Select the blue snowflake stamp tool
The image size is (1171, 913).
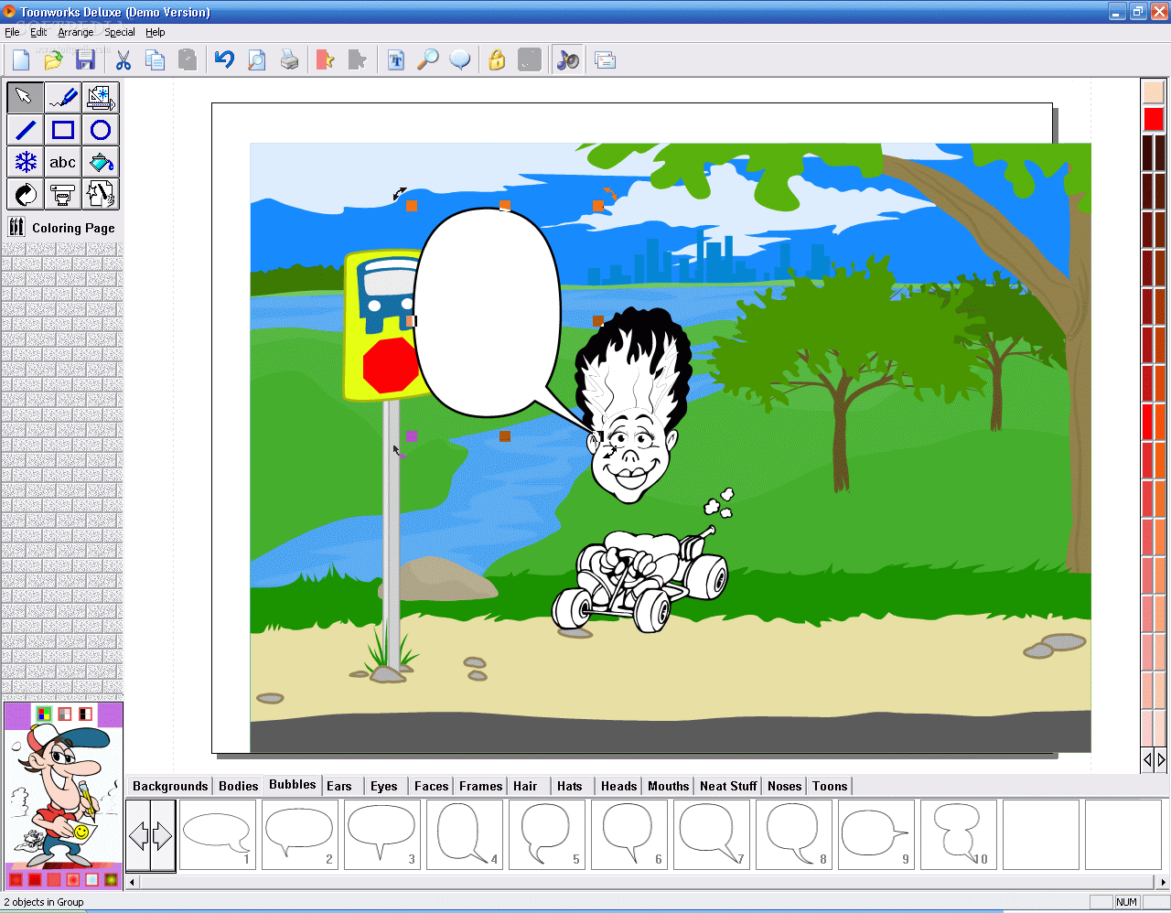coord(25,162)
